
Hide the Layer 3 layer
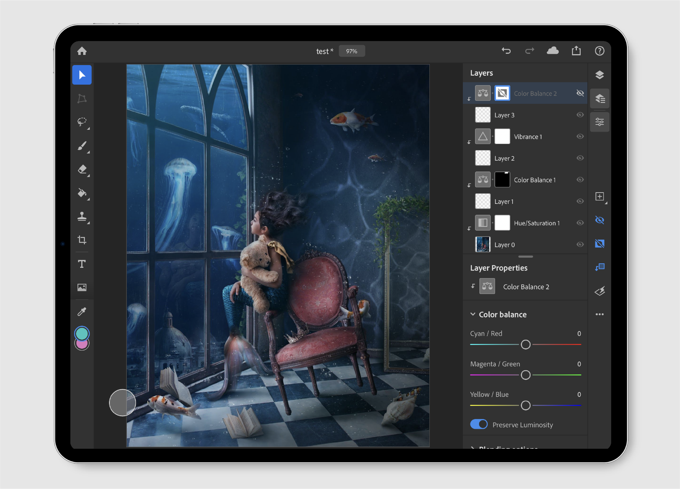tap(580, 115)
